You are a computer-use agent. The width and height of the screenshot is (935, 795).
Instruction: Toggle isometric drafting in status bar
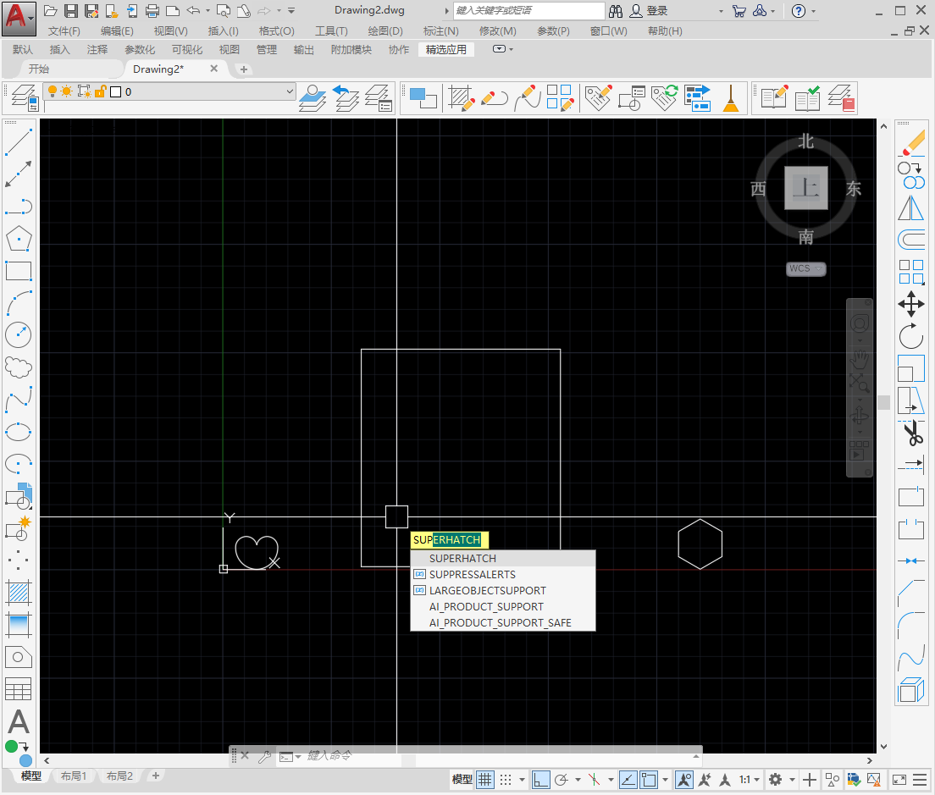(x=595, y=780)
